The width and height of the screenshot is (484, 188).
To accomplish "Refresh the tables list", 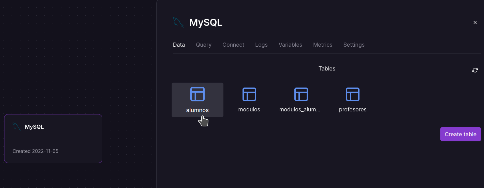I will pos(475,70).
